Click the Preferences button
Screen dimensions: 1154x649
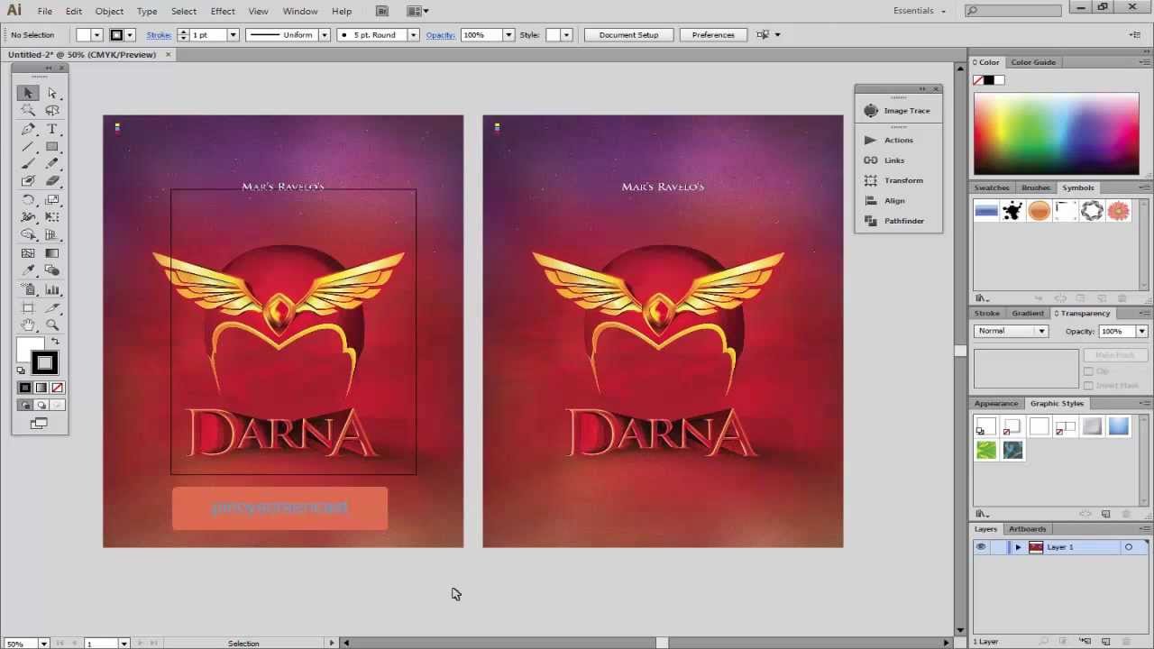point(713,35)
